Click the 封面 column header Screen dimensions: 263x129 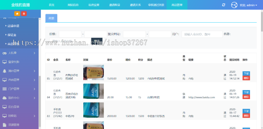click(x=86, y=60)
